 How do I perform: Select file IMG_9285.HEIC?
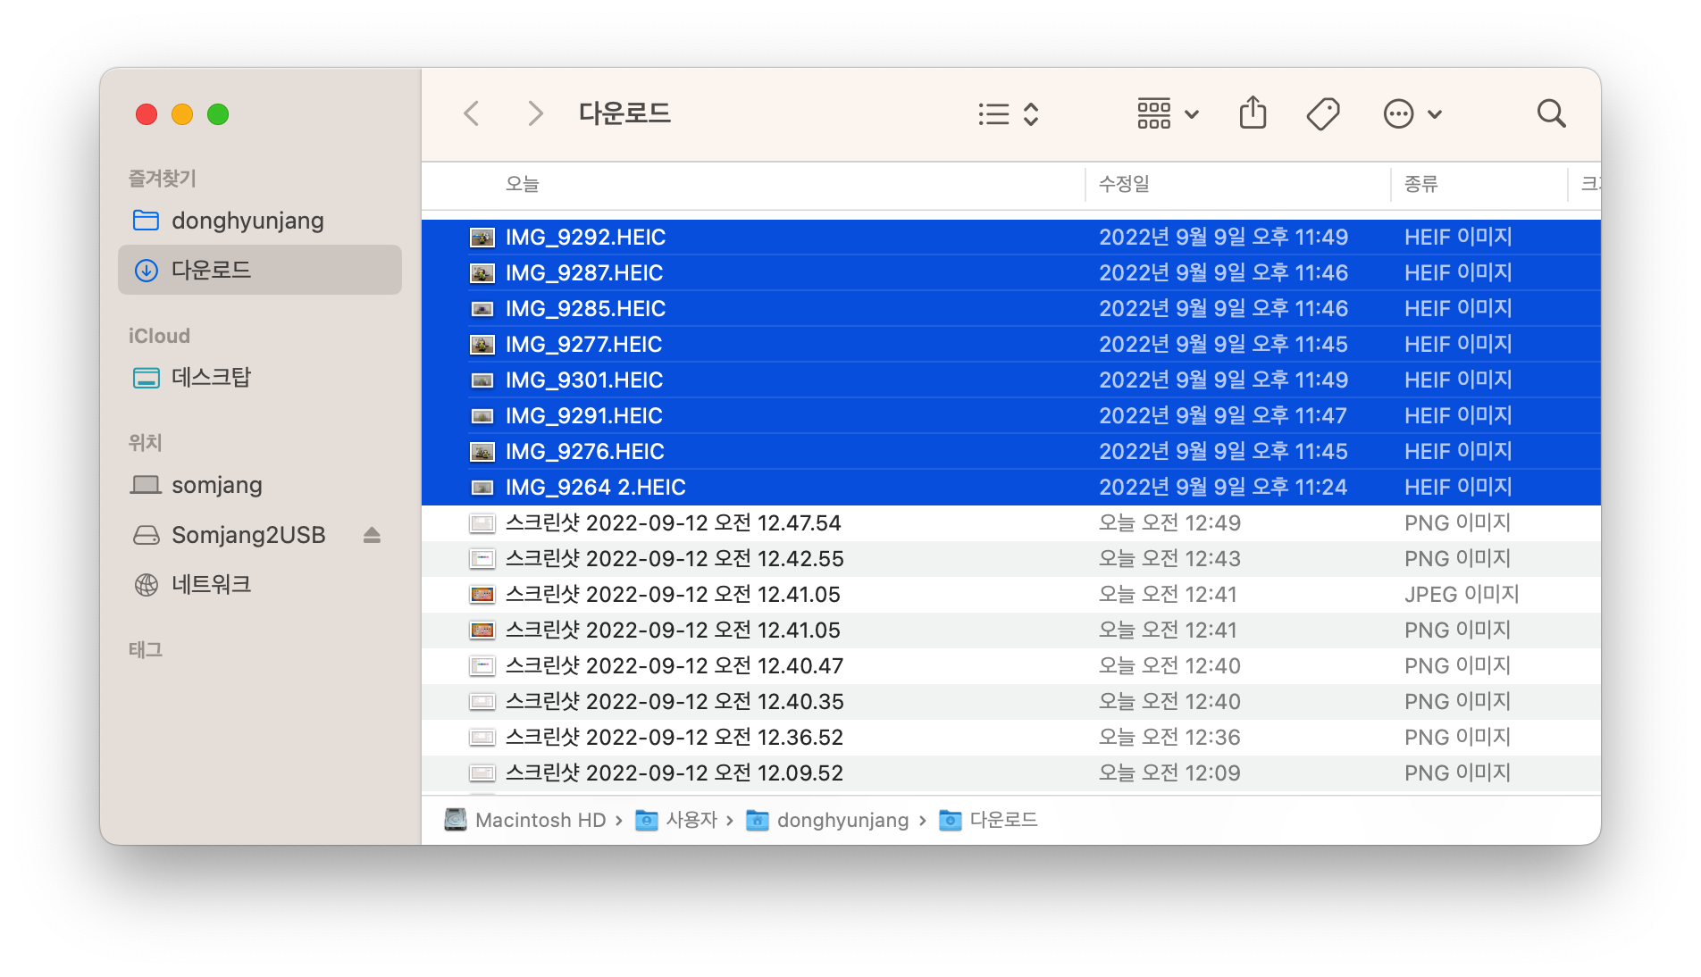(x=1011, y=308)
